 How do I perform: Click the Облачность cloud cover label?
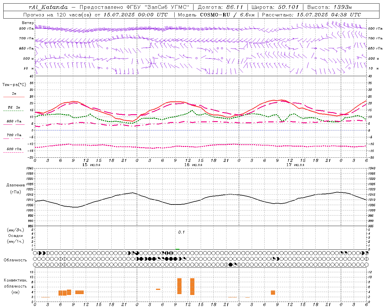click(x=15, y=260)
